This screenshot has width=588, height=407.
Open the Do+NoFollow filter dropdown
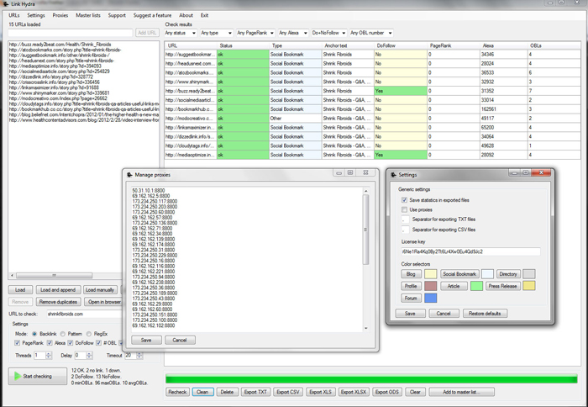click(329, 33)
